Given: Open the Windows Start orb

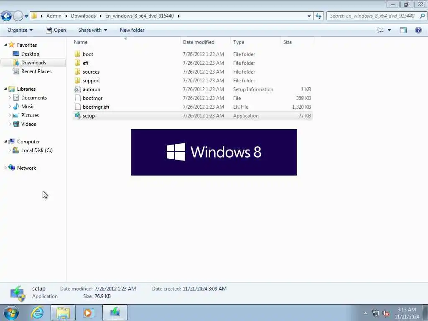Looking at the screenshot, I should tap(11, 313).
